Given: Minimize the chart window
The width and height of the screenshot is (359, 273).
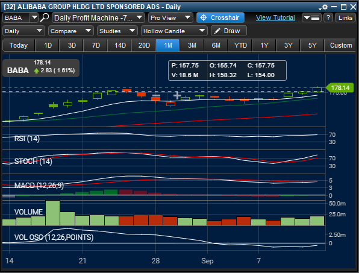Looking at the screenshot, I should click(x=334, y=7).
